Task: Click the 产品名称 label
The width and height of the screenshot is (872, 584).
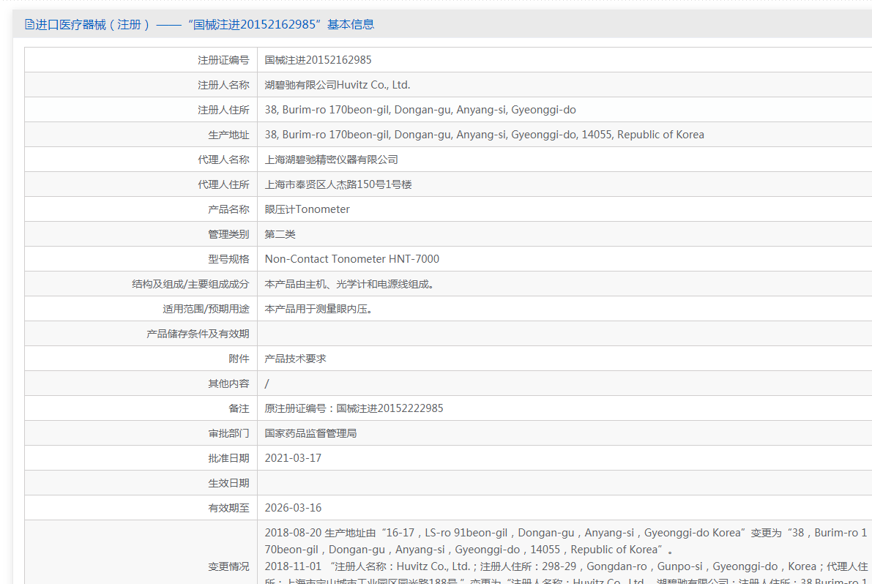Action: [228, 209]
